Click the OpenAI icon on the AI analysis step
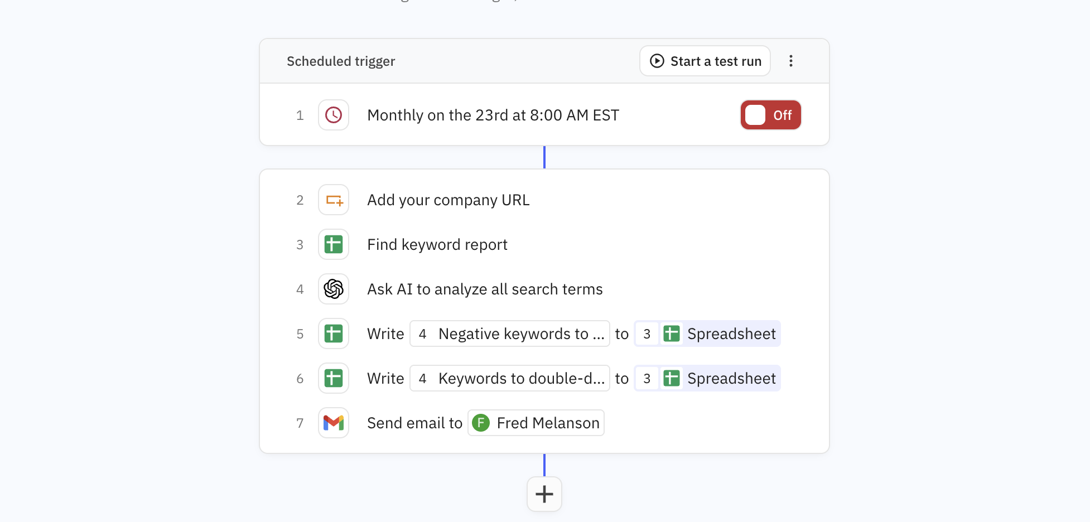 [333, 288]
